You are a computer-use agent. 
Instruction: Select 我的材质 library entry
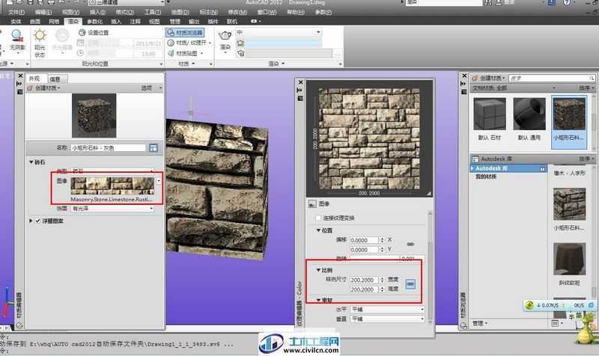486,177
